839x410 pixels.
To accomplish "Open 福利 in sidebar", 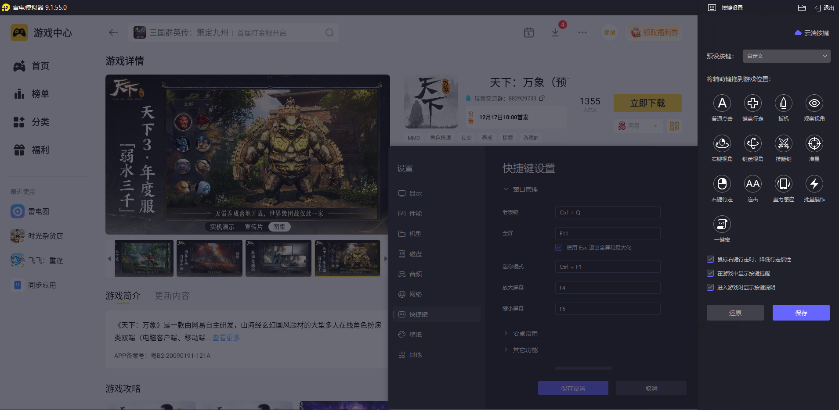I will tap(32, 150).
